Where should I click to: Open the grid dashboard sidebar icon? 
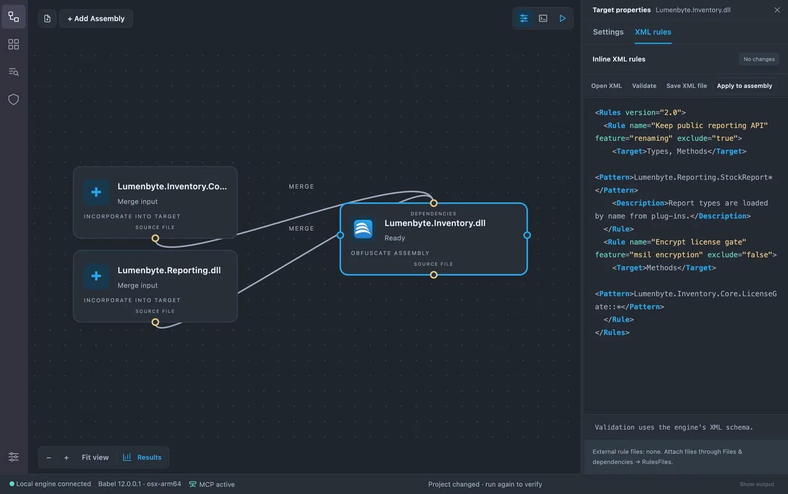tap(14, 44)
